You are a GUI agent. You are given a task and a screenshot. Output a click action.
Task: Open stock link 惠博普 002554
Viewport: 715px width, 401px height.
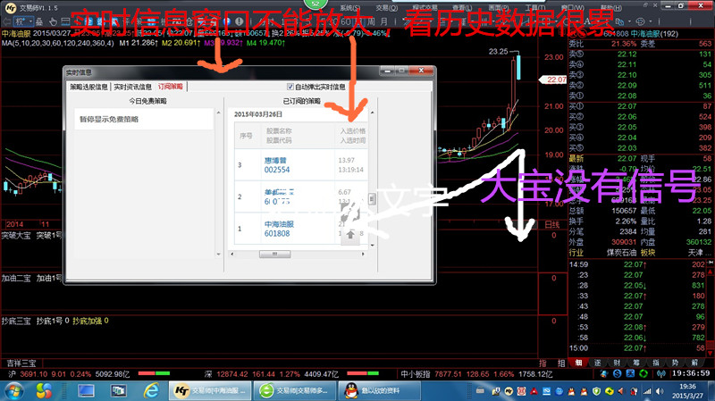pyautogui.click(x=277, y=164)
